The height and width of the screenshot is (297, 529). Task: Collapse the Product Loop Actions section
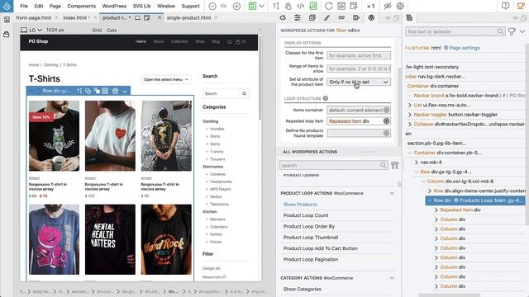(392, 193)
